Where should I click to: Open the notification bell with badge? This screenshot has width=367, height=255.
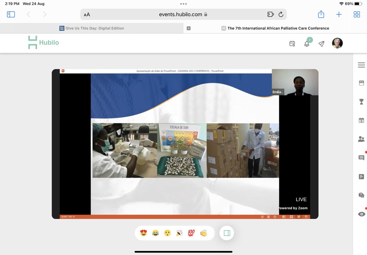307,44
